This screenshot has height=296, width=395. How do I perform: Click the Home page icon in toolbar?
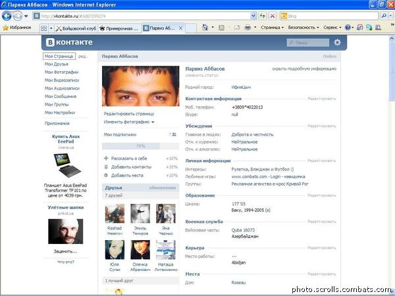click(x=205, y=28)
